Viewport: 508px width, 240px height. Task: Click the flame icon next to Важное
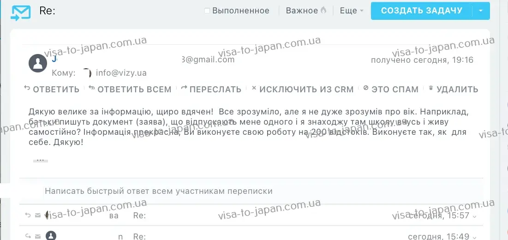pyautogui.click(x=323, y=10)
